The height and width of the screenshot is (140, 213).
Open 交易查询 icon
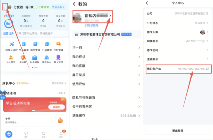pos(24,44)
